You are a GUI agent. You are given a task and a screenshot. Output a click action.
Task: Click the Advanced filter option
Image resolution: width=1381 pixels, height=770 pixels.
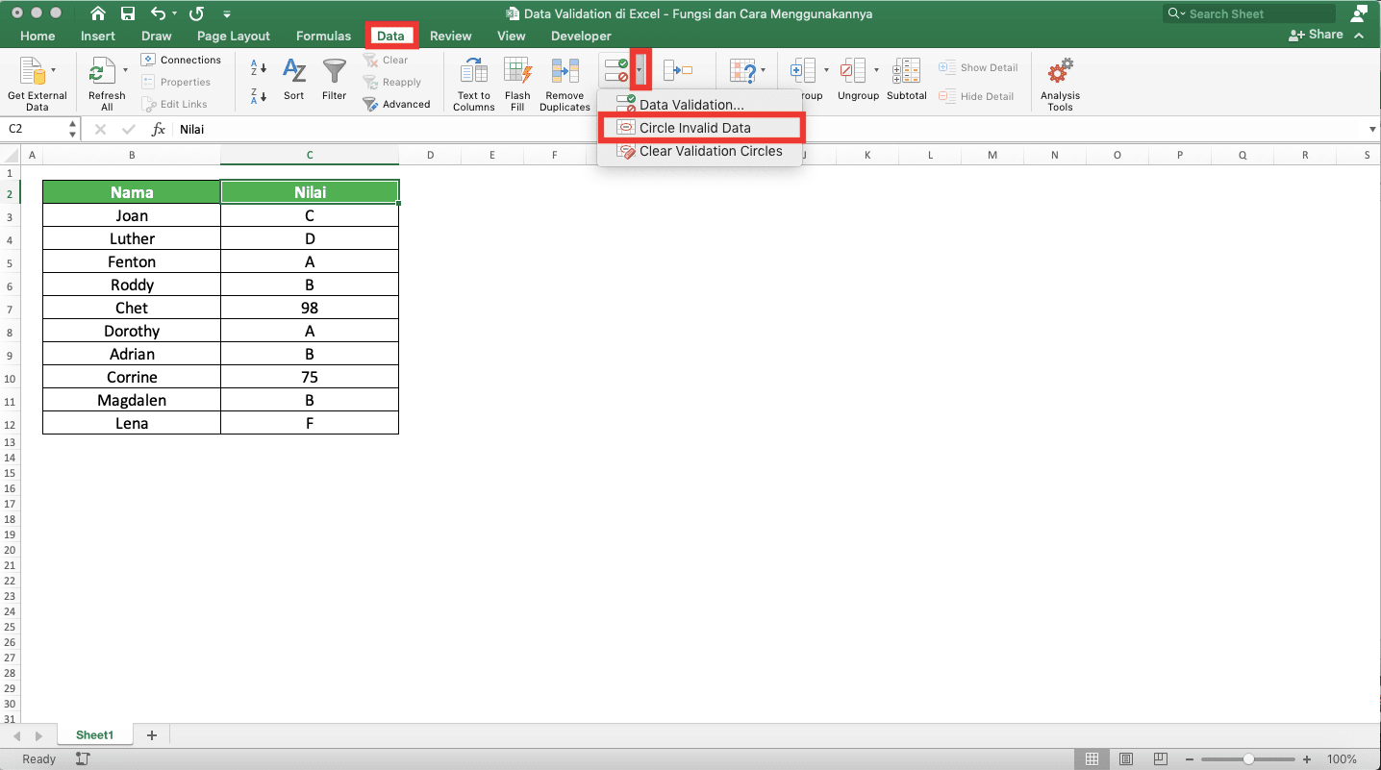pos(396,104)
